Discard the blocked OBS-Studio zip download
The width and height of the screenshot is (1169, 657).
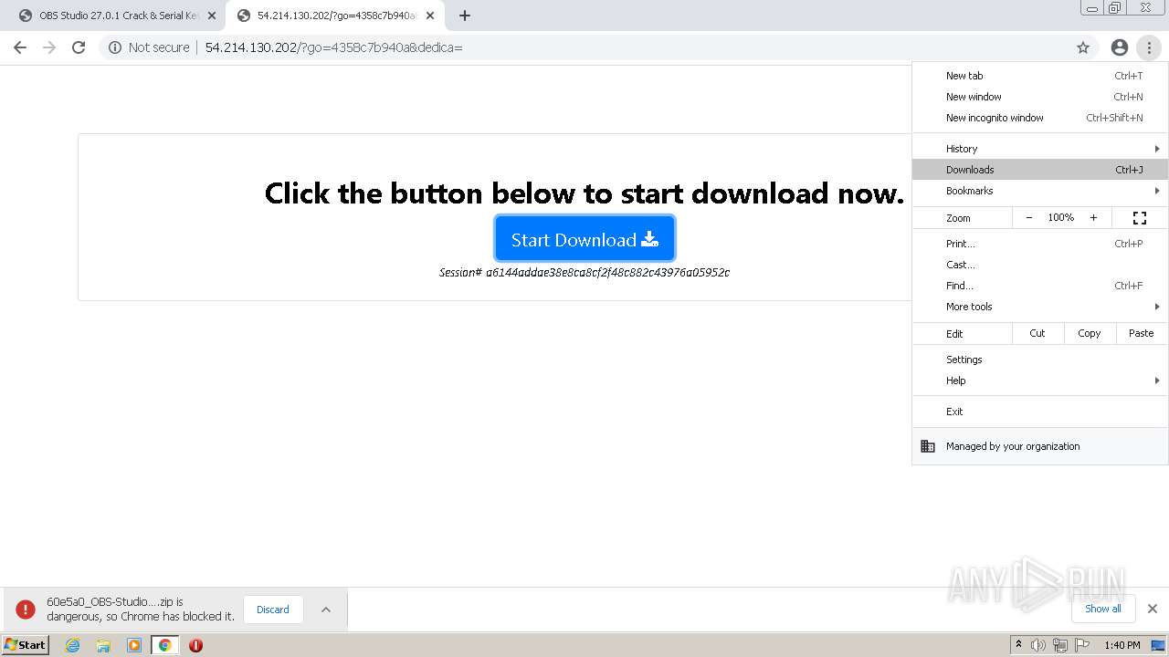click(x=272, y=610)
